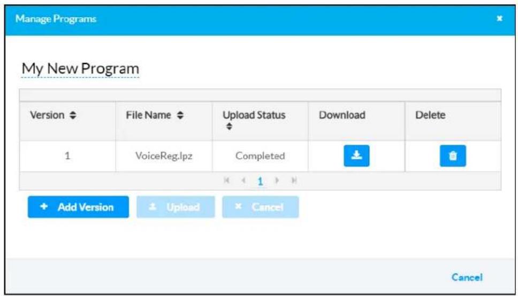Go to the previous page arrow

243,181
